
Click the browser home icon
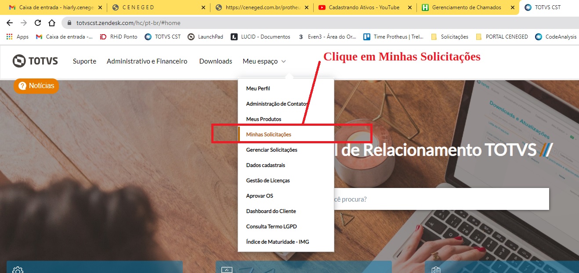(52, 23)
